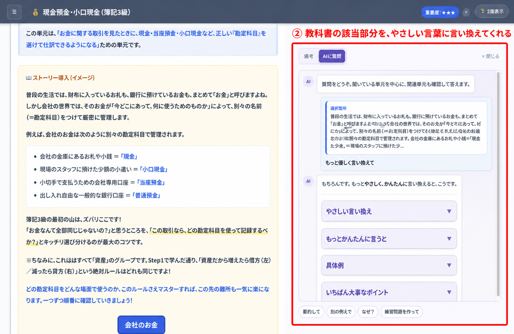Image resolution: width=514 pixels, height=334 pixels.
Task: Select the AIに質問 tab
Action: [332, 56]
